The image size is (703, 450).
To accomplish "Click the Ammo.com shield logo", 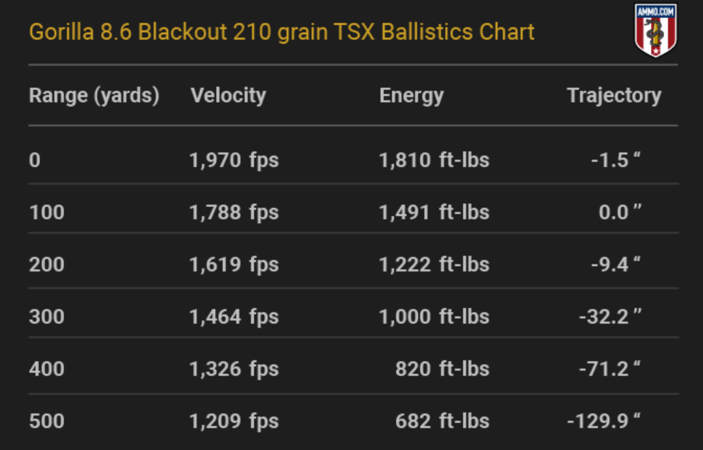I will point(655,30).
